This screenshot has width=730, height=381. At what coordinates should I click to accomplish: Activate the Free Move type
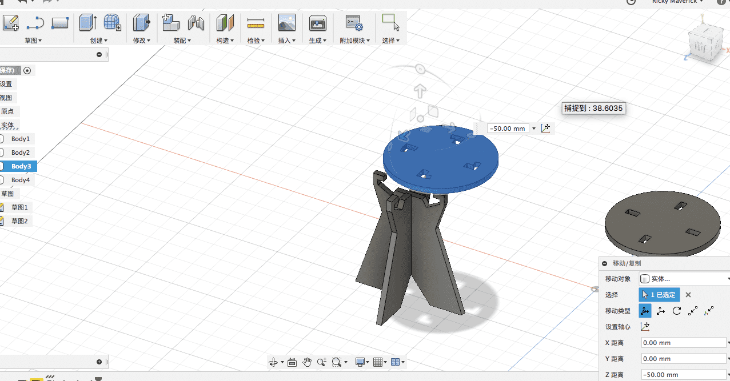coord(645,311)
